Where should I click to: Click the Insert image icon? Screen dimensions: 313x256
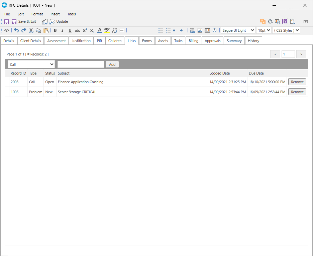click(200, 30)
